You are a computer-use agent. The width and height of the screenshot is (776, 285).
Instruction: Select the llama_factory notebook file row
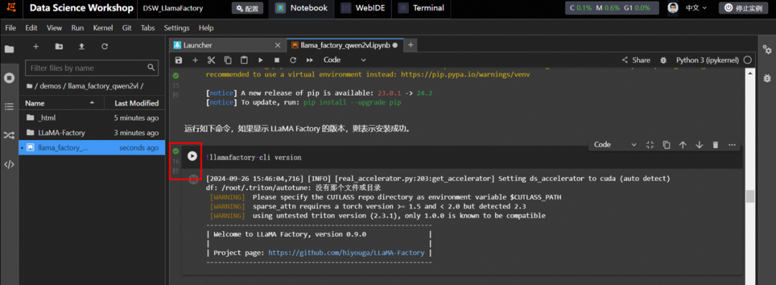(92, 147)
